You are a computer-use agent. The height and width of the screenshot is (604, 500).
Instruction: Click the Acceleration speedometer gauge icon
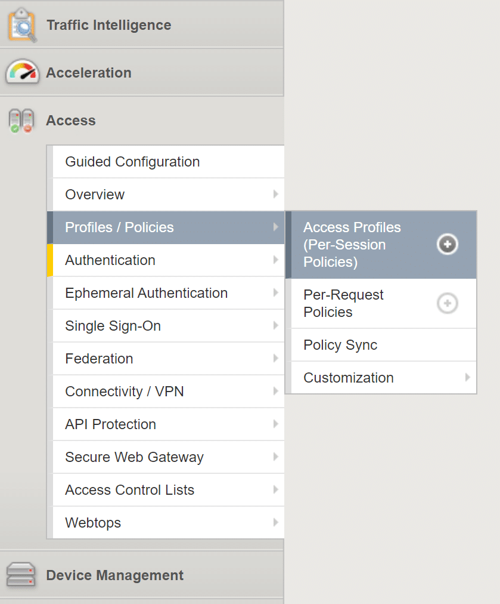click(x=23, y=72)
